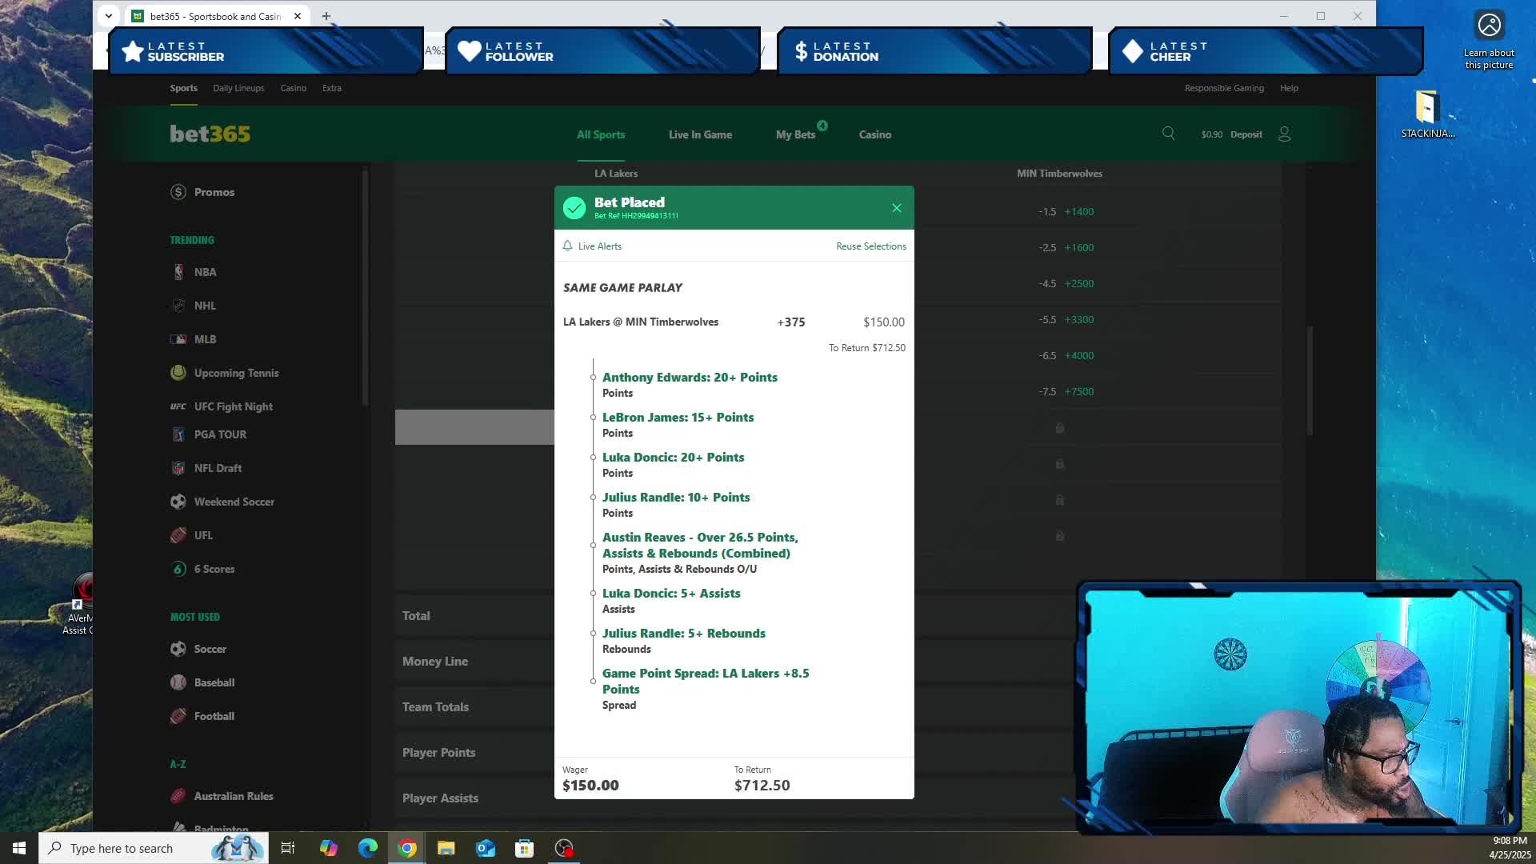Click Responsible Gaming link
Screen dimensions: 1536x864
[x=1224, y=88]
